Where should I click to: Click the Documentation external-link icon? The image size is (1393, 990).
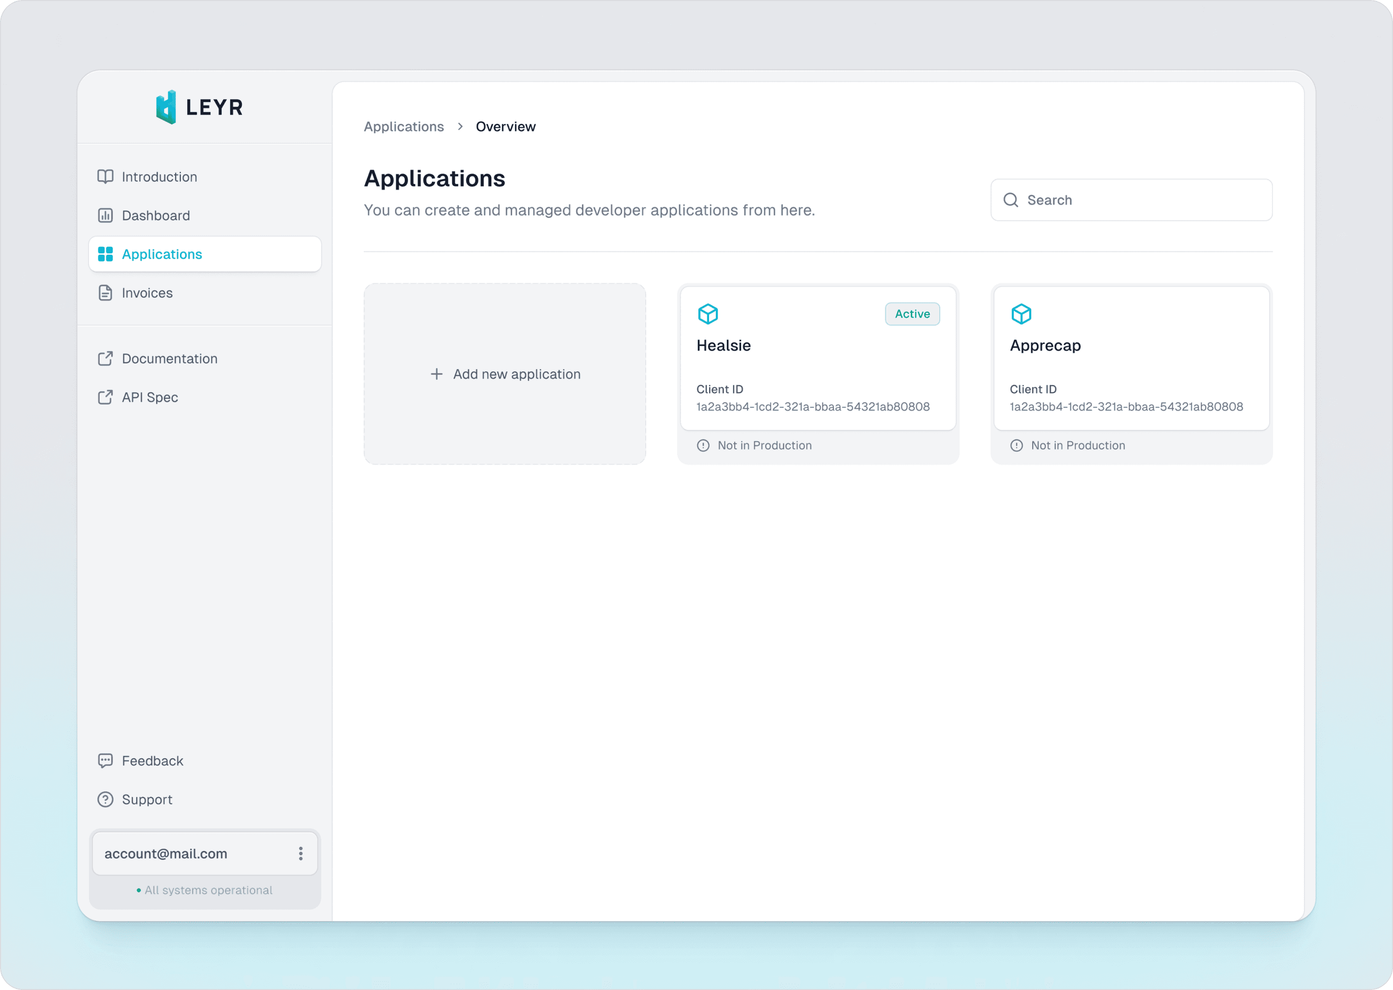click(x=105, y=359)
